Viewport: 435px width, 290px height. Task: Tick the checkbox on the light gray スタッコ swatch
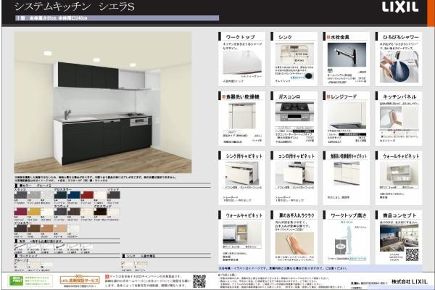(x=29, y=193)
